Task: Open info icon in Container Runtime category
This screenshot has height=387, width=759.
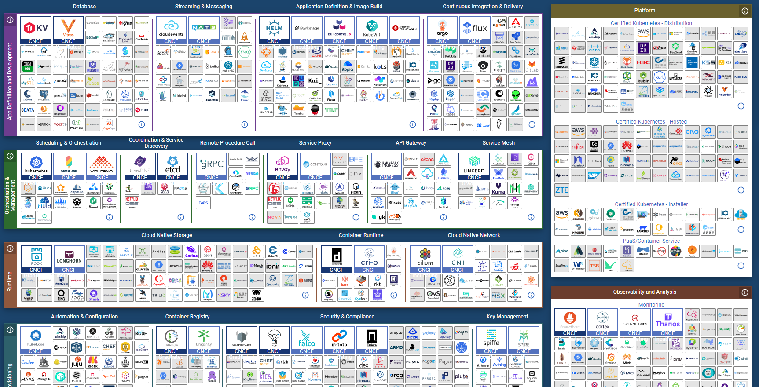Action: pos(394,295)
